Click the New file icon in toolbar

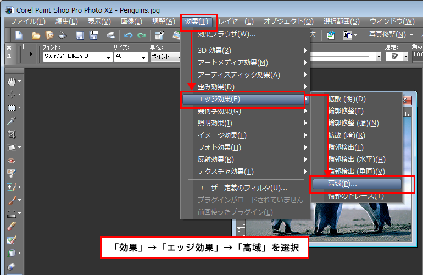click(19, 35)
